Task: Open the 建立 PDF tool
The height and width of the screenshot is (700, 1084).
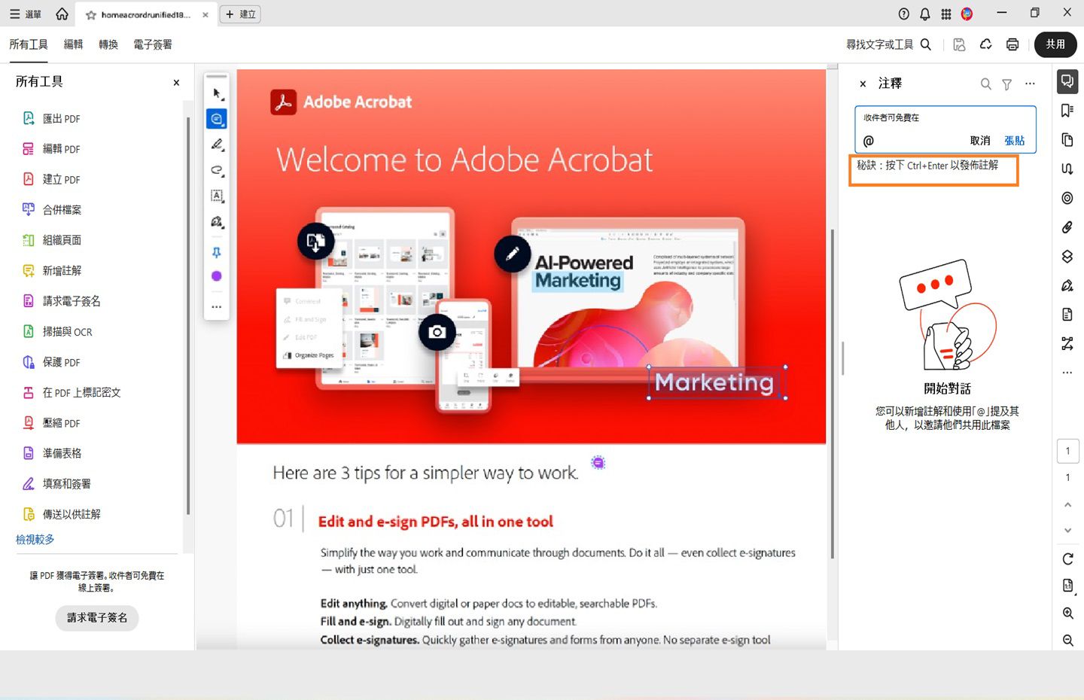Action: pos(51,179)
